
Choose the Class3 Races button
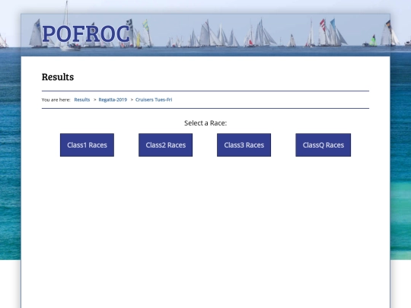(244, 144)
